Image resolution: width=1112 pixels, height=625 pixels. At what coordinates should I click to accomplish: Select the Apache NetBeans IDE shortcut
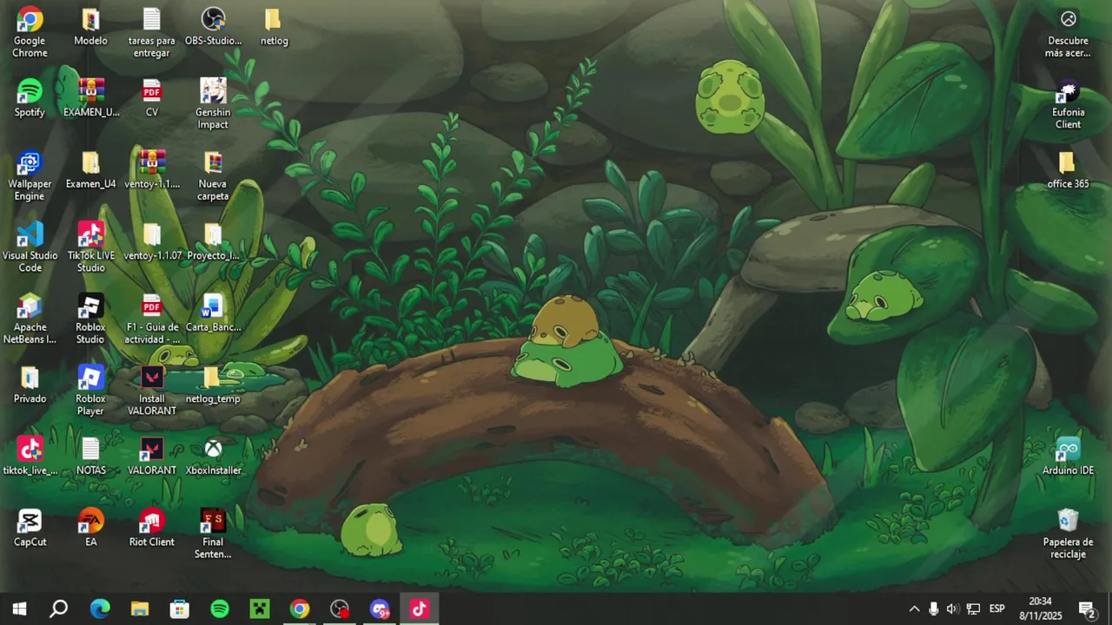click(x=30, y=319)
